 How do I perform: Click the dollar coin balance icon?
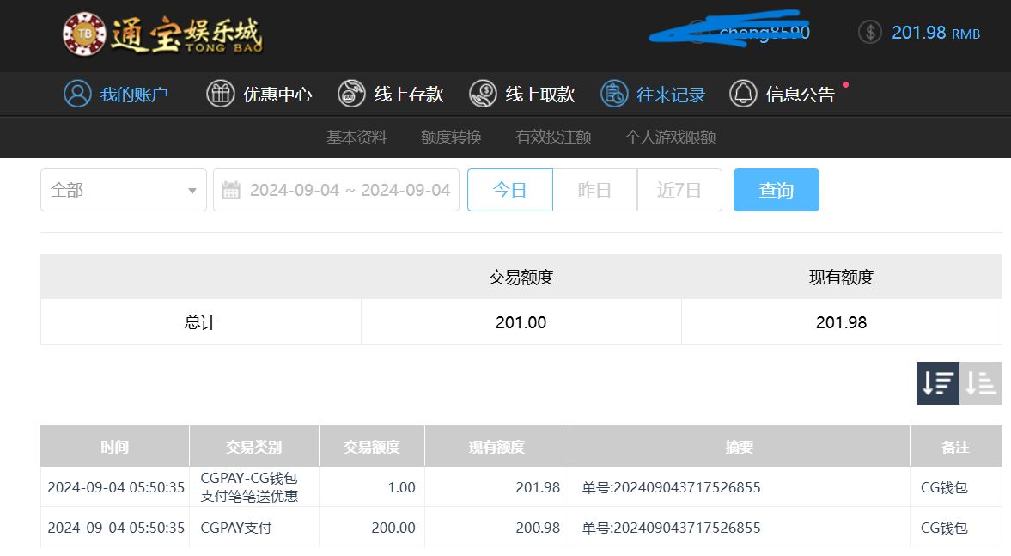tap(870, 33)
